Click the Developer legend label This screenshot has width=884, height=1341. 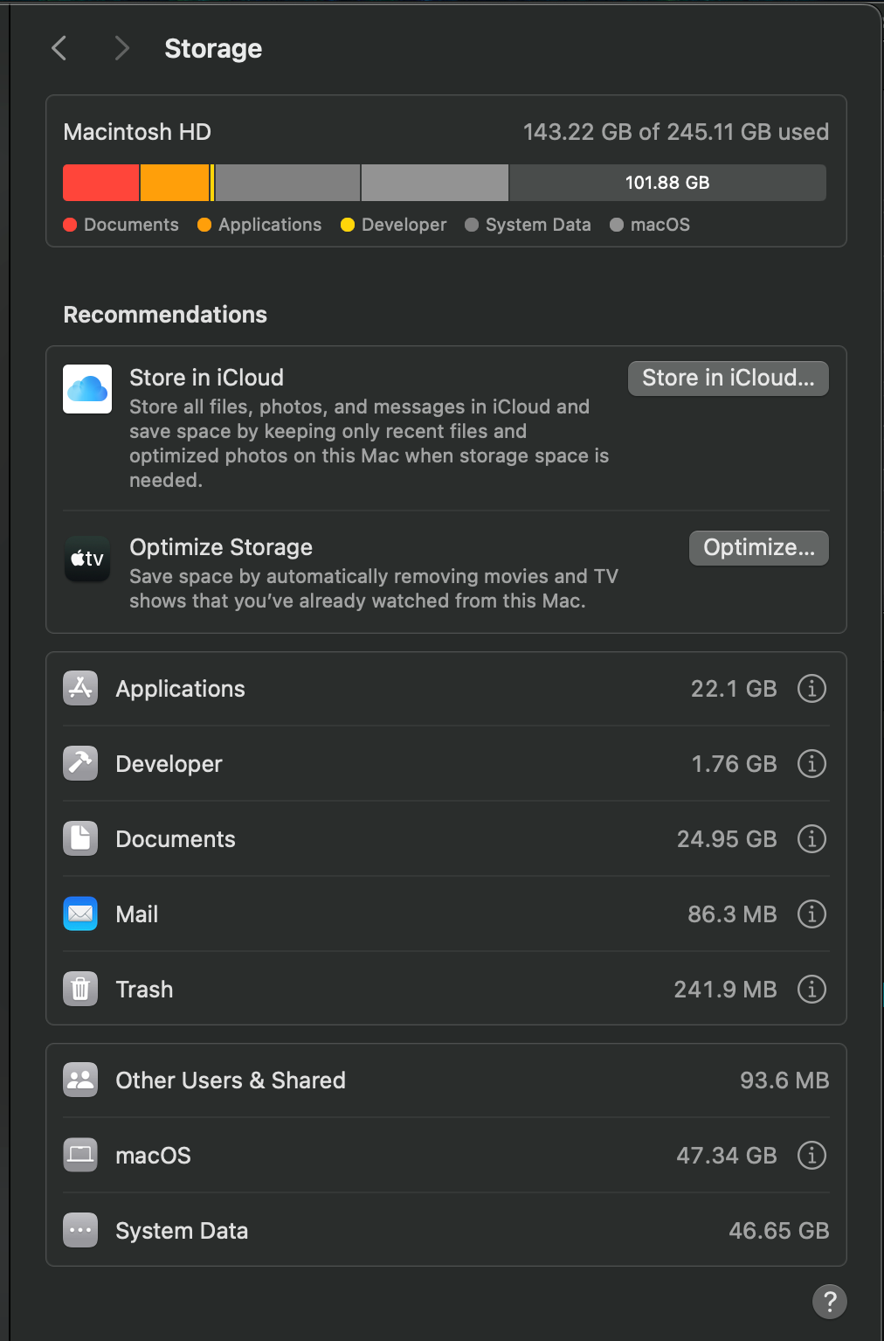pyautogui.click(x=404, y=225)
